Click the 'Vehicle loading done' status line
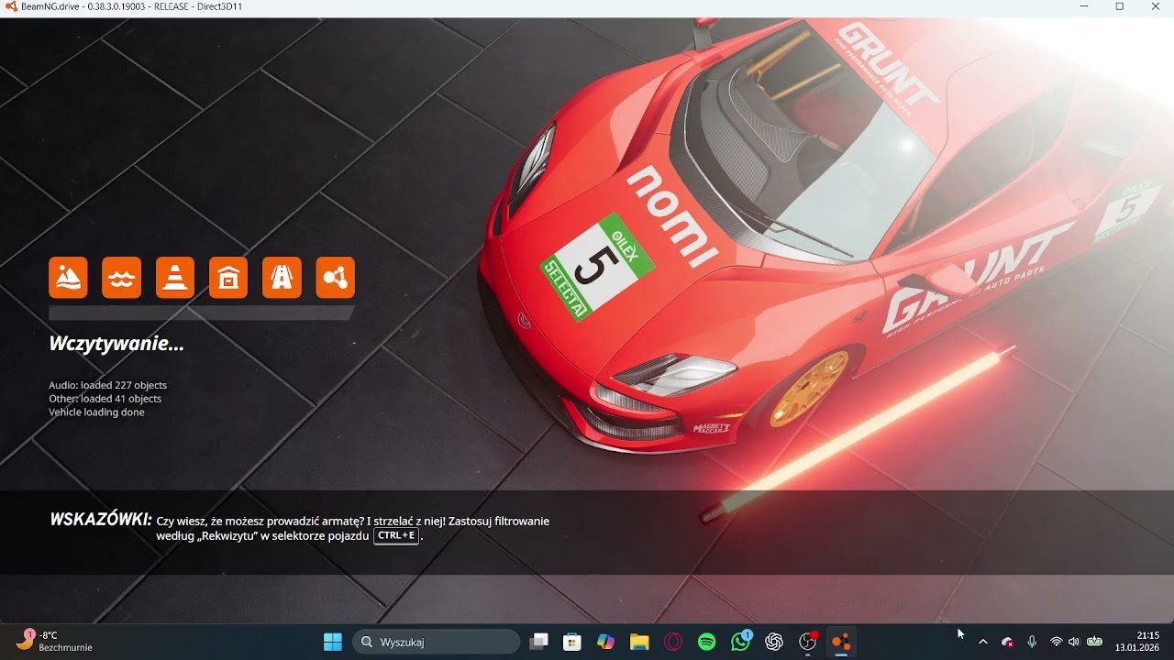 point(96,412)
